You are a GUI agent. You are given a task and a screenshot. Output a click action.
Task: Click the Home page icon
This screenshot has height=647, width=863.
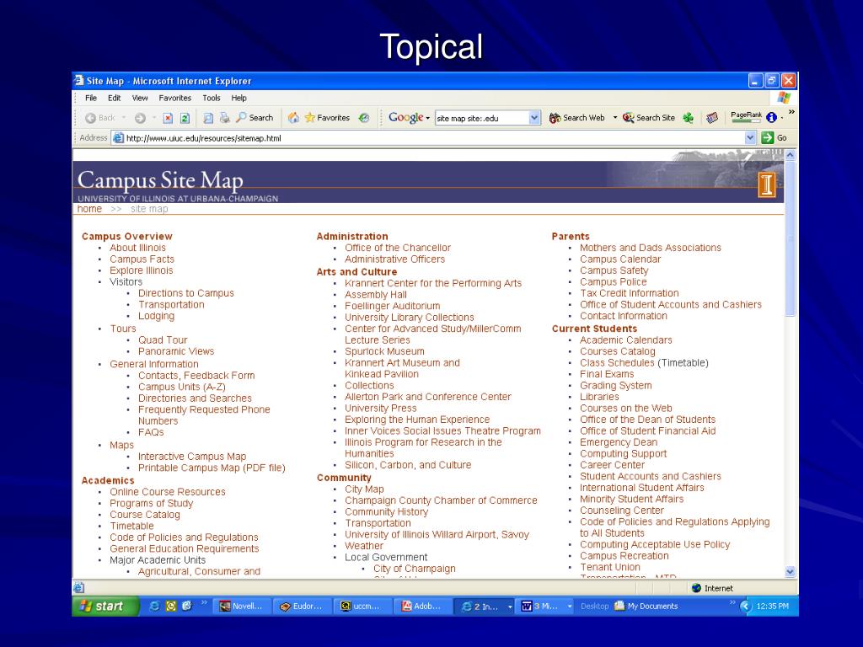click(x=294, y=118)
